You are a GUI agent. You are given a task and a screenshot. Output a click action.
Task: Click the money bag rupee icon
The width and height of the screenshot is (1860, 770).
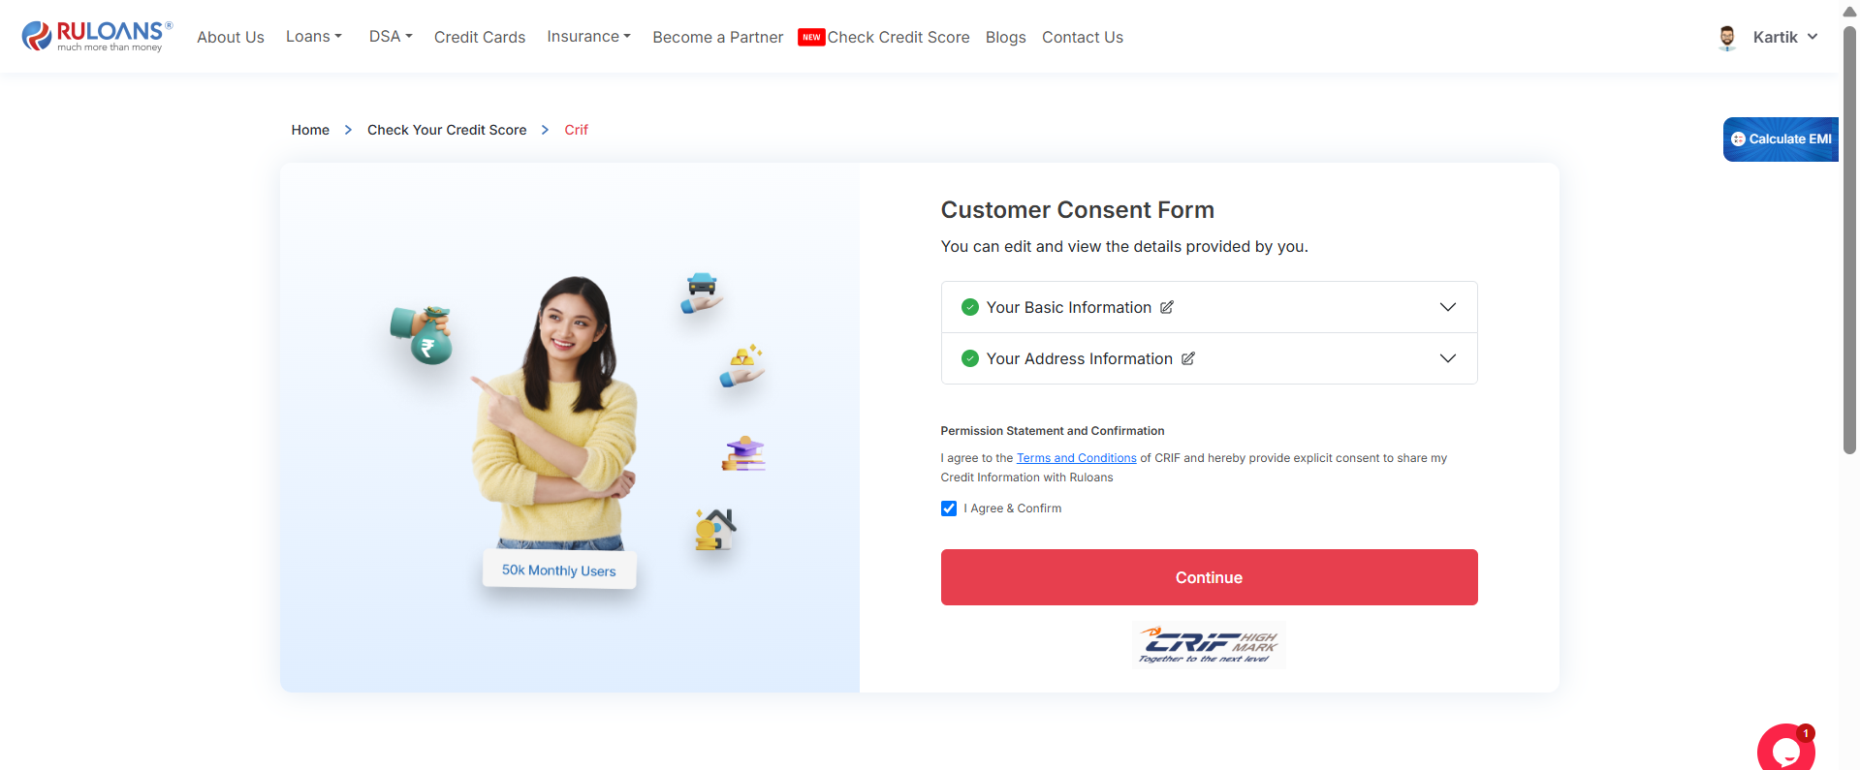(x=423, y=335)
